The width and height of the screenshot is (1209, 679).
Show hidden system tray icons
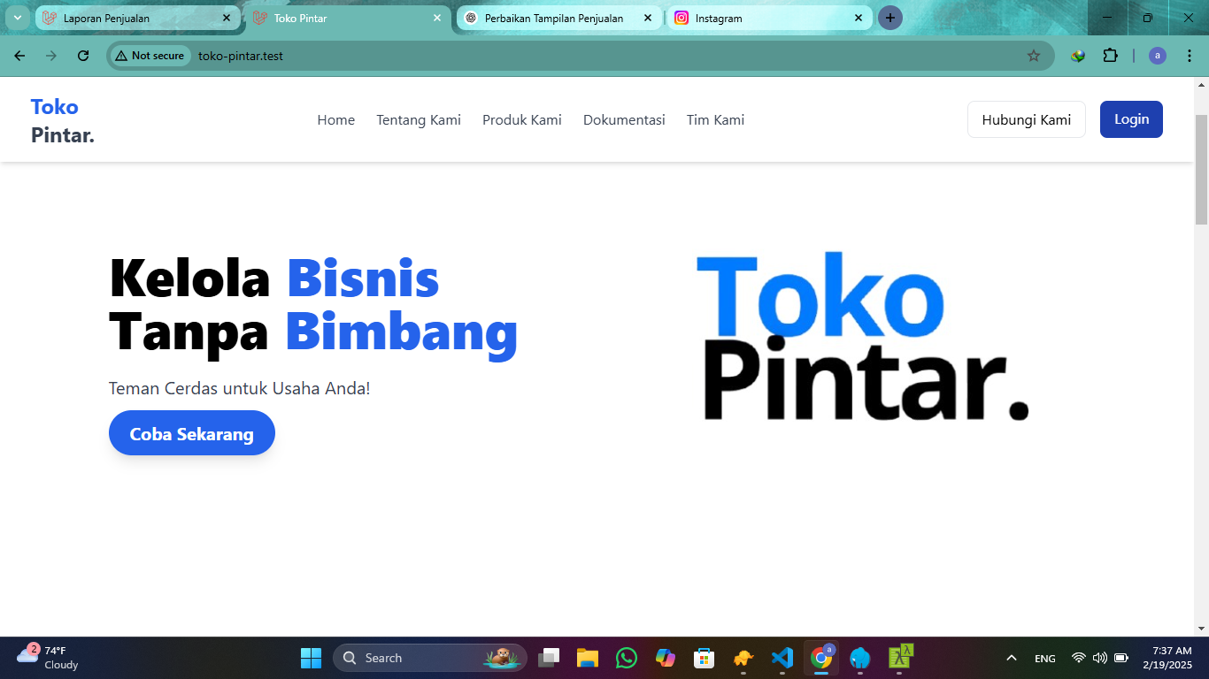(x=1011, y=658)
